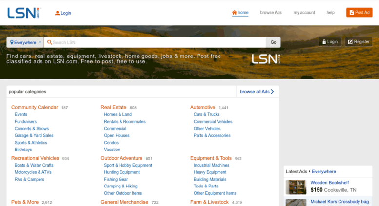Click the Search LSN input field
The width and height of the screenshot is (379, 206).
tap(155, 42)
